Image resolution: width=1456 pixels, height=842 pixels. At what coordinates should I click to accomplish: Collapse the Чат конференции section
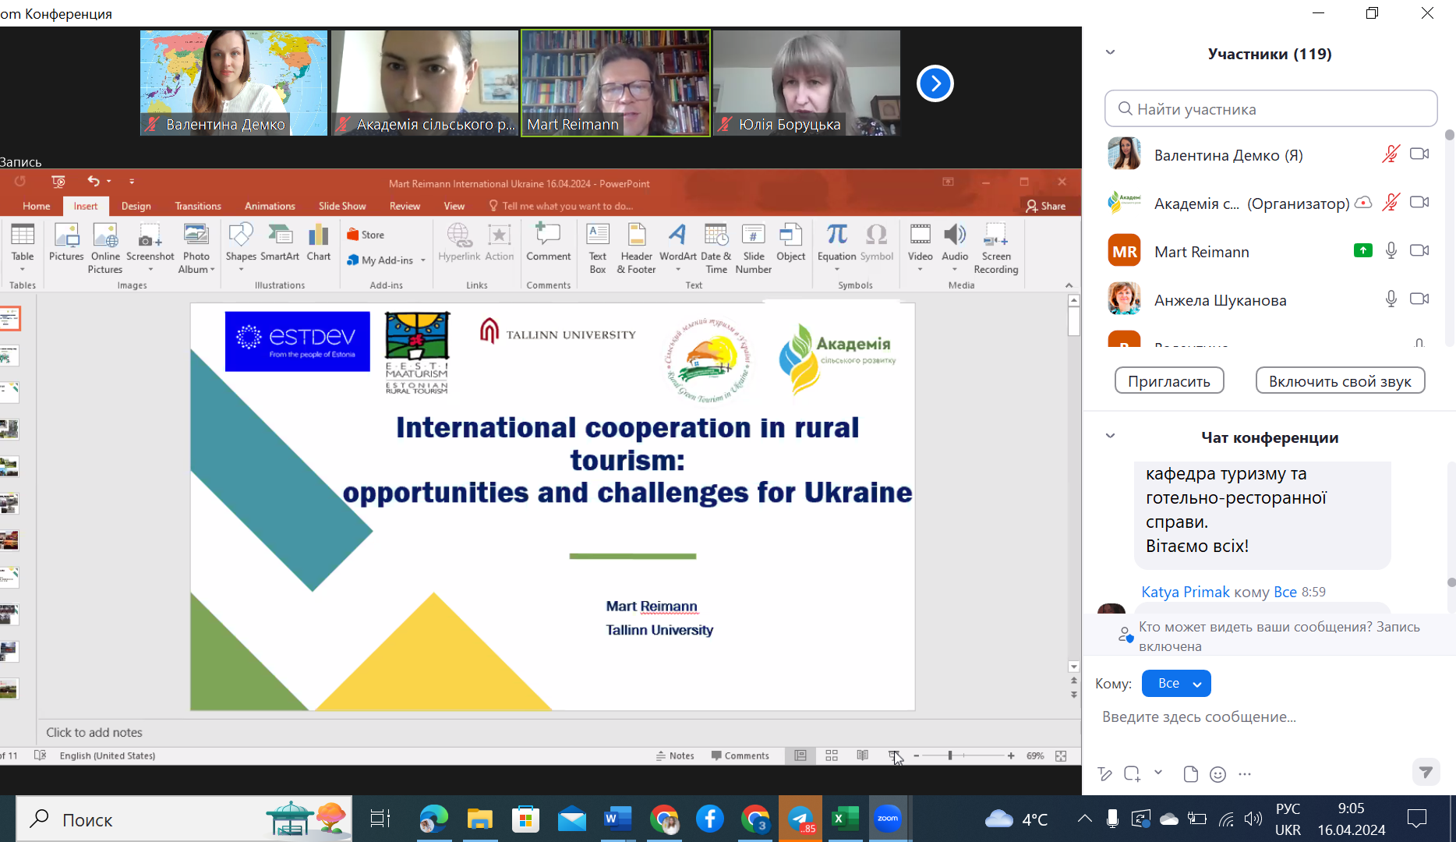click(x=1111, y=437)
